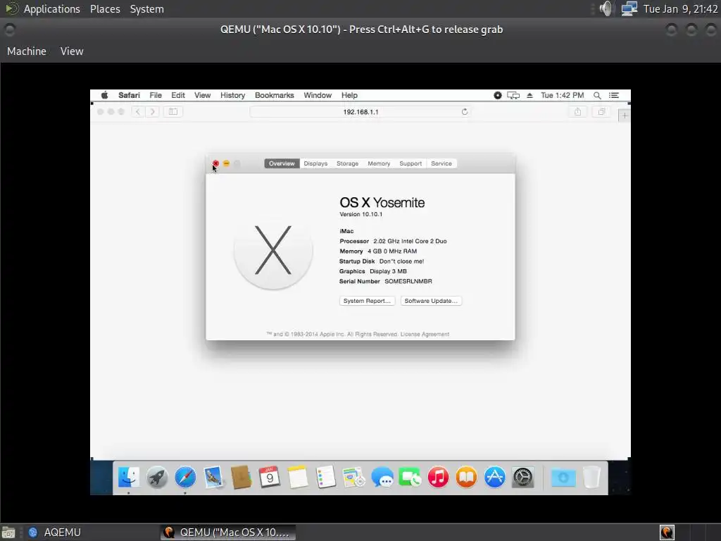Open App Store icon in Dock
The image size is (721, 541).
pos(495,477)
